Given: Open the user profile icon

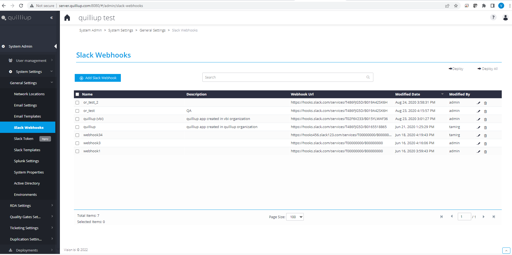Looking at the screenshot, I should point(506,17).
